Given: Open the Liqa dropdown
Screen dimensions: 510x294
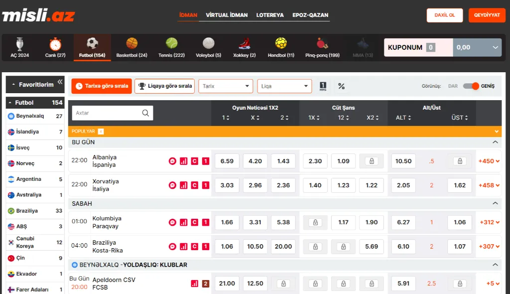Looking at the screenshot, I should (284, 86).
